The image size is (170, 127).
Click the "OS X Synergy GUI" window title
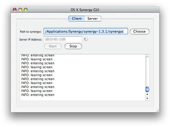[85, 10]
